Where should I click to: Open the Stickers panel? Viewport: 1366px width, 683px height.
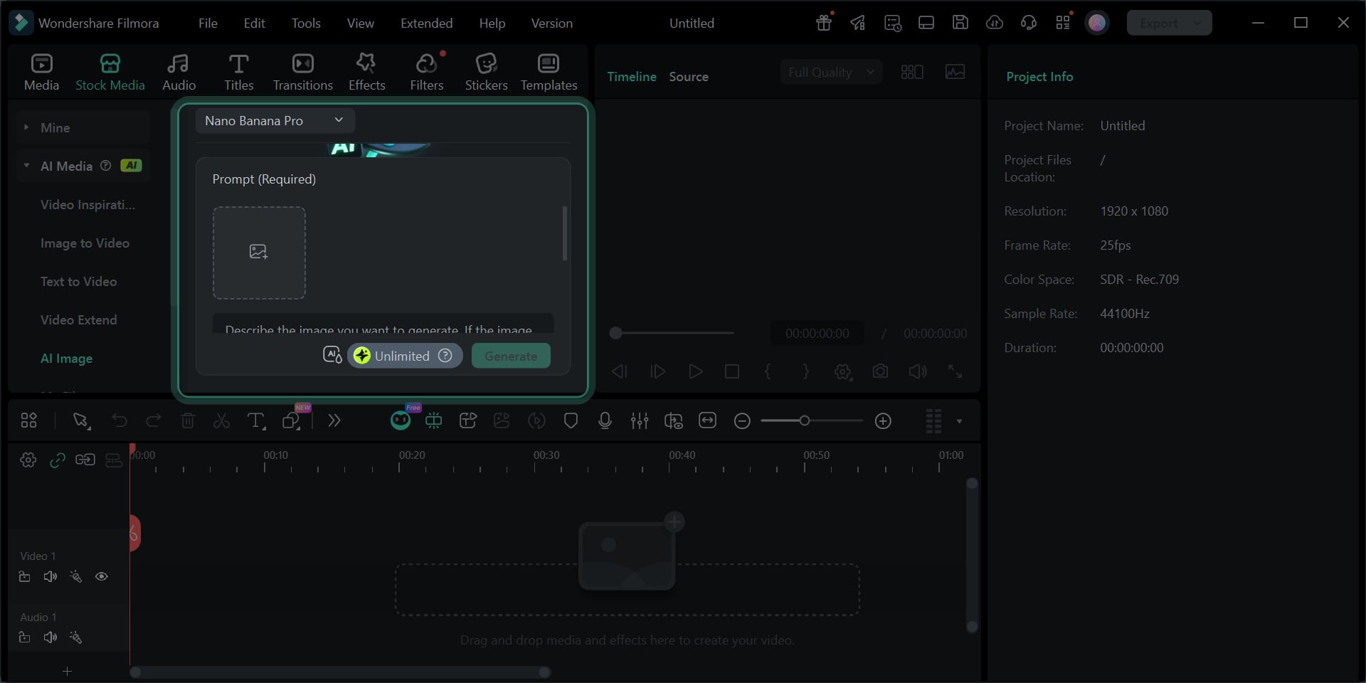486,72
